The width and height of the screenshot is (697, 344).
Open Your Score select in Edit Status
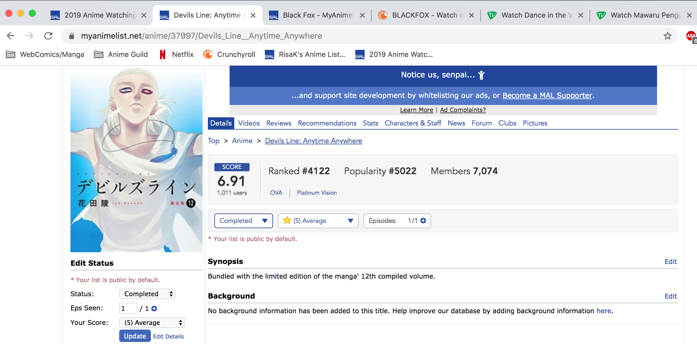[152, 323]
